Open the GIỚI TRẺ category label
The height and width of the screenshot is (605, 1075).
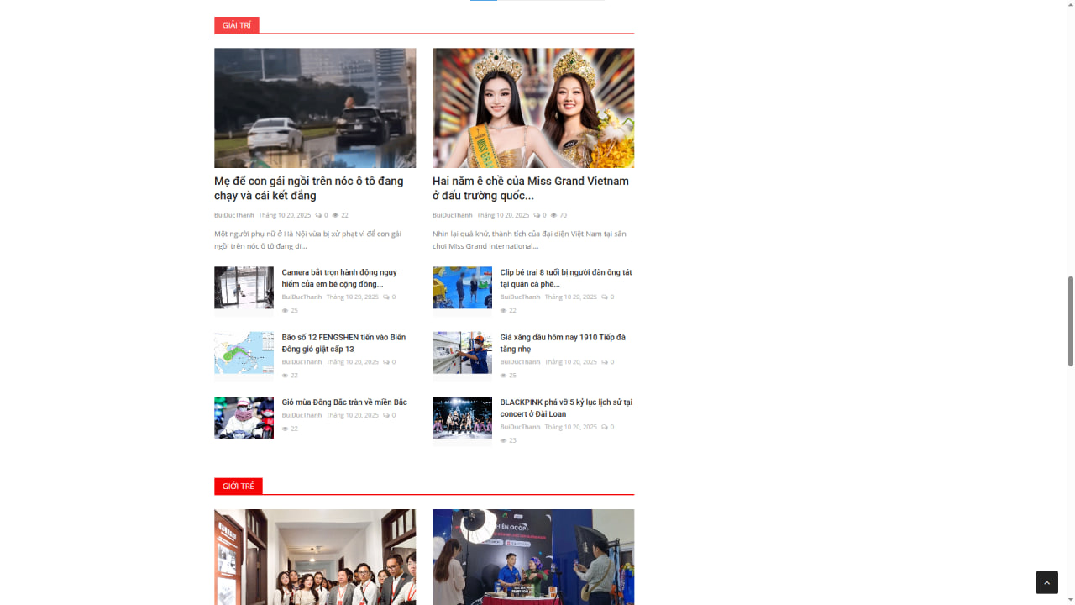pyautogui.click(x=238, y=487)
